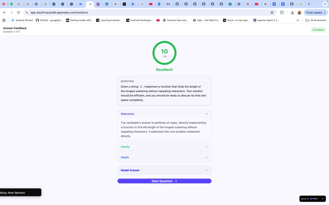Close the active appmedo tab
The height and width of the screenshot is (205, 329).
91,4
